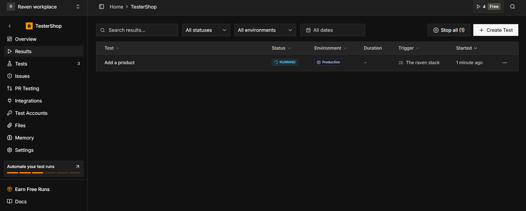Click the Free plan badge
The image size is (526, 211).
(494, 7)
